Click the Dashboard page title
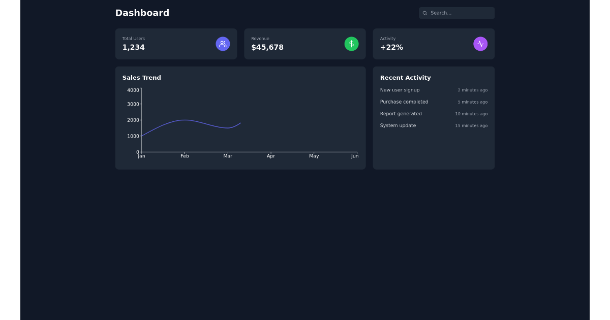The height and width of the screenshot is (320, 610). click(142, 13)
